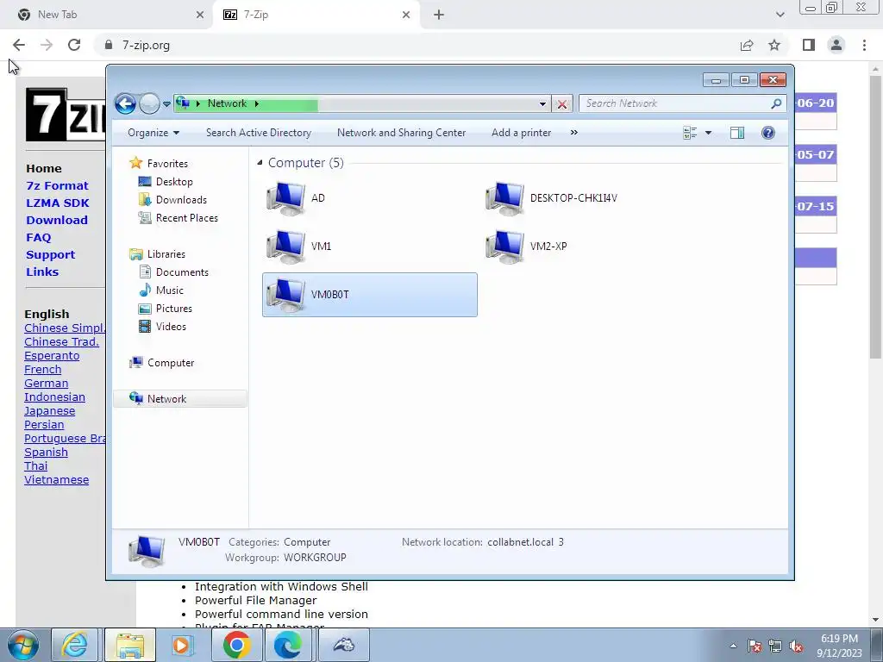Viewport: 883px width, 662px height.
Task: Toggle Chrome side panel
Action: tap(809, 45)
